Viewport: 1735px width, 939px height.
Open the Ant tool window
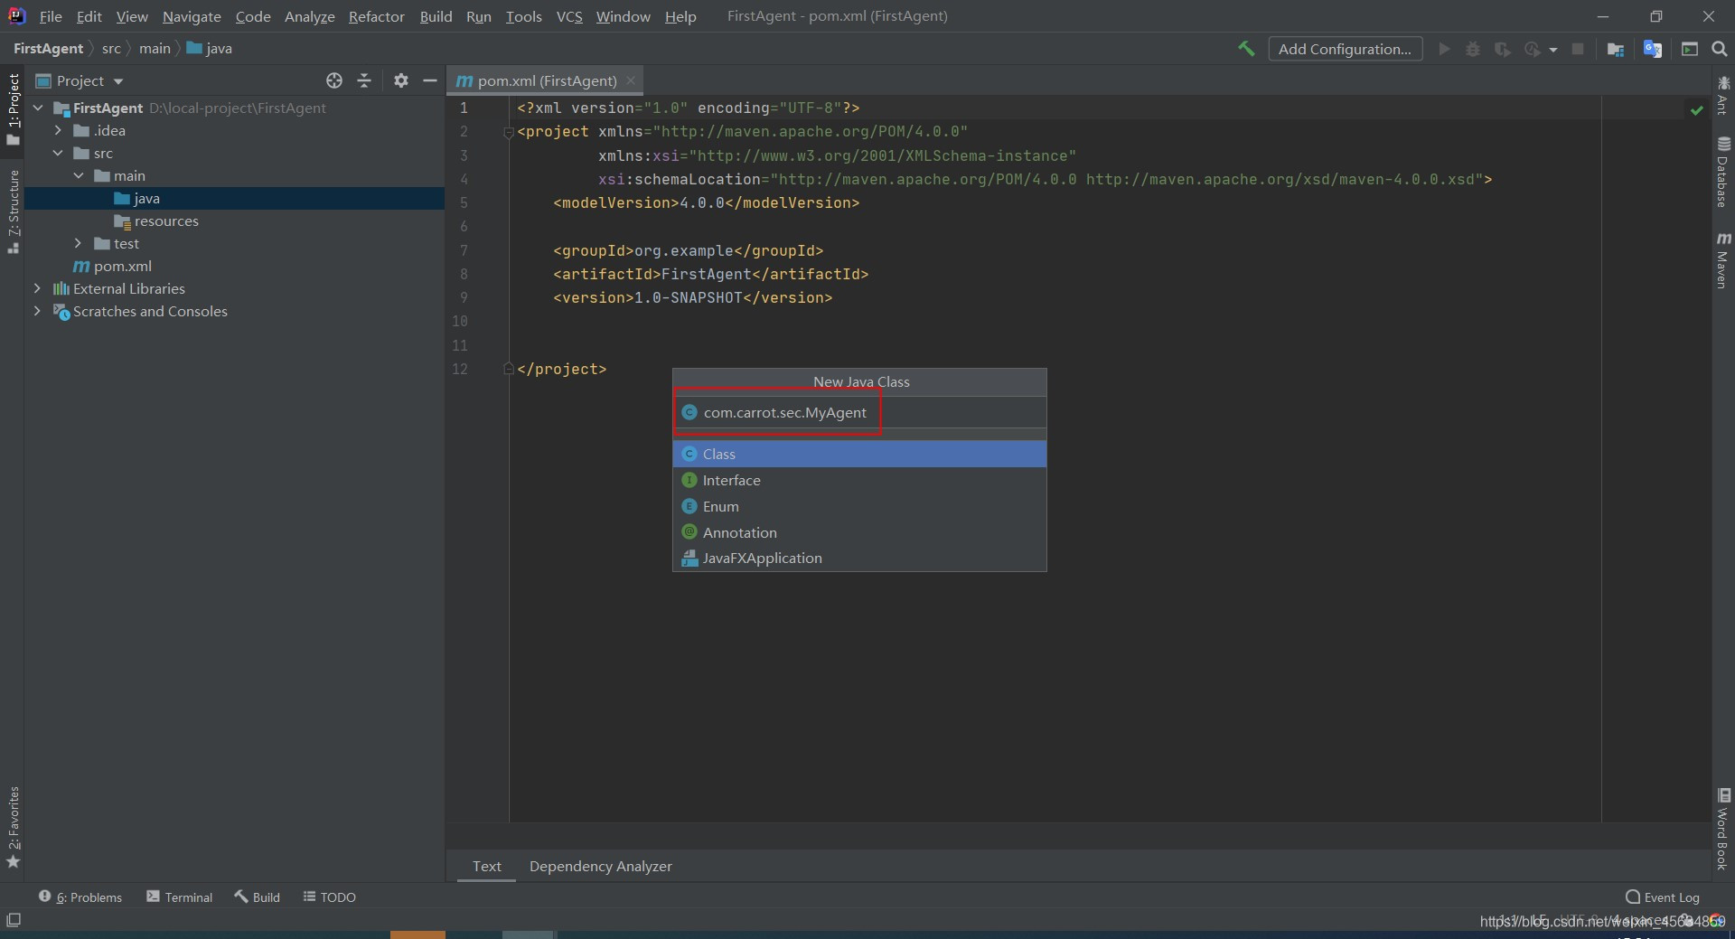tap(1723, 95)
